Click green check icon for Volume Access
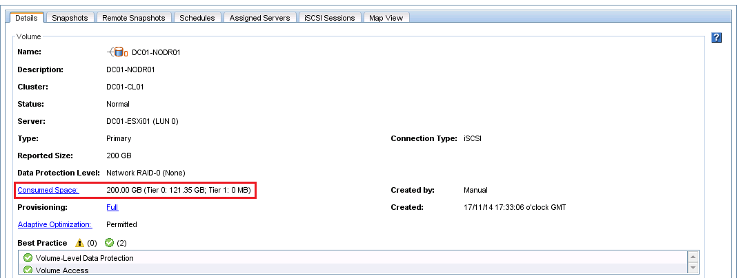Screen dimensions: 741x278 point(28,270)
